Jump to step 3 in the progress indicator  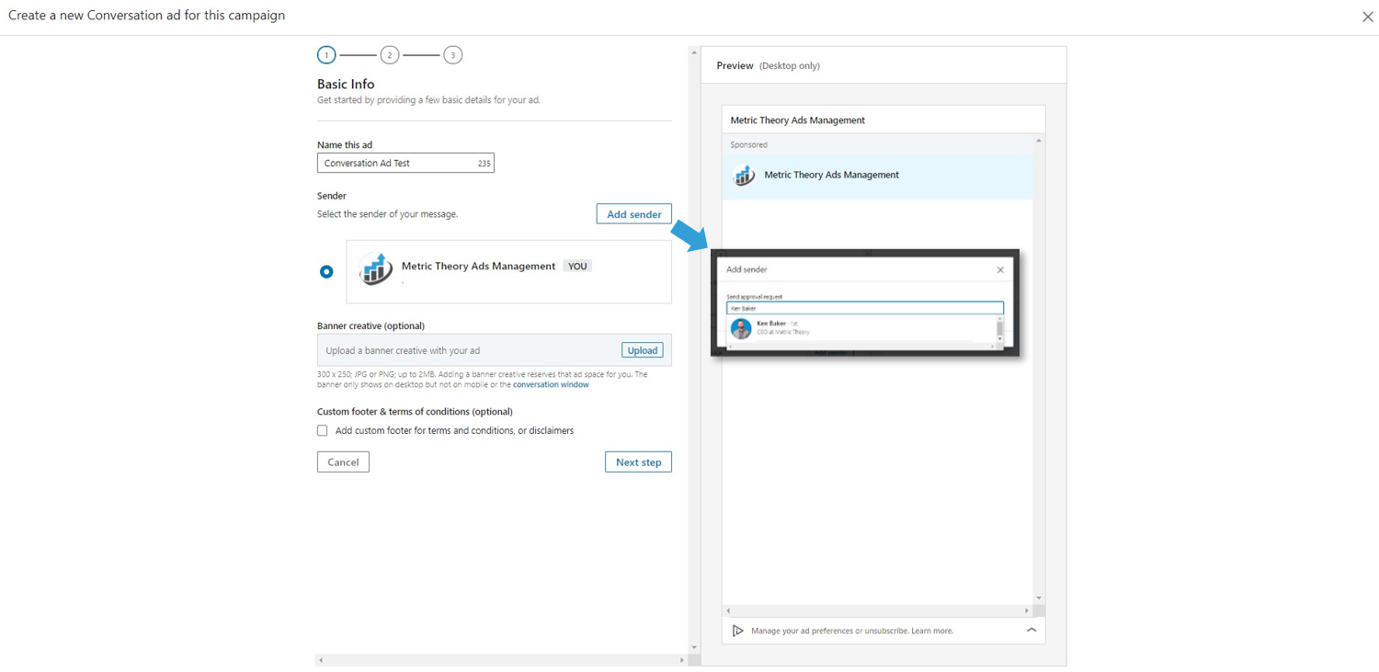coord(452,54)
